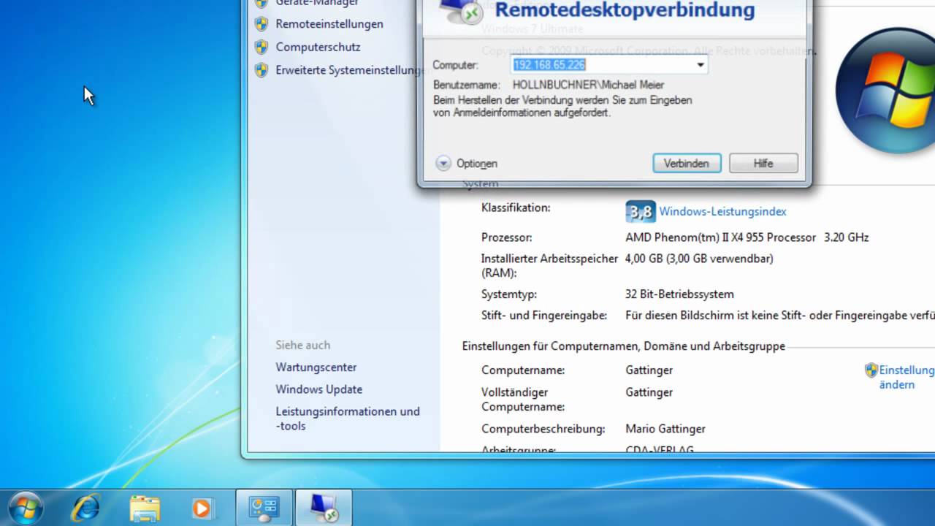
Task: Click the Remote Desktop logo in dialog header
Action: click(462, 10)
